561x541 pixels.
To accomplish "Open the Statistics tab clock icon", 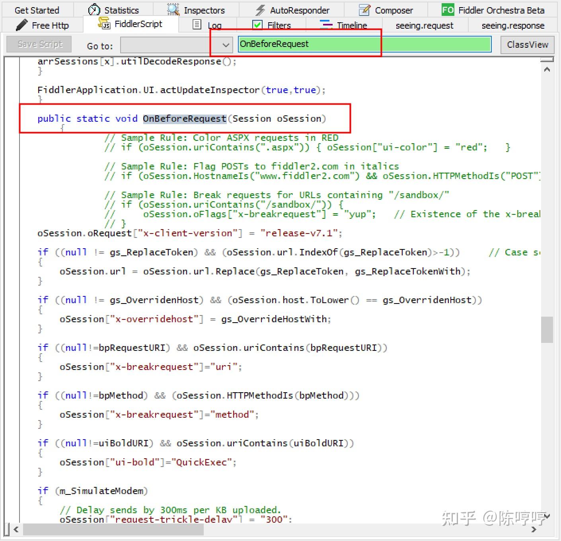I will pos(94,10).
